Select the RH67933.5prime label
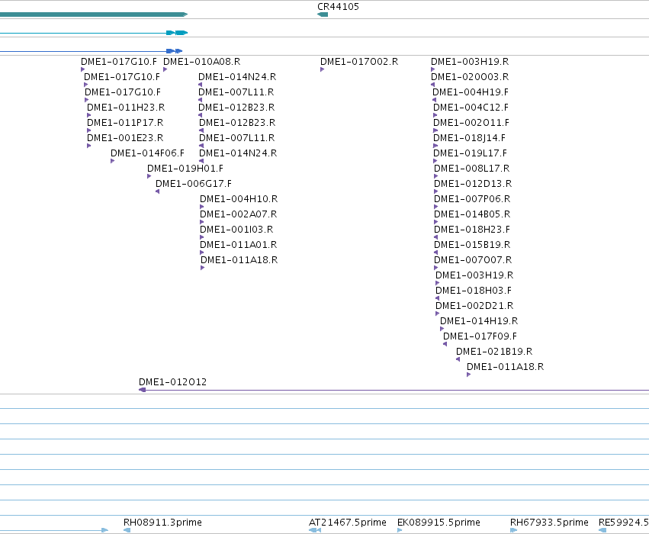Screen dimensions: 649x534 point(549,523)
